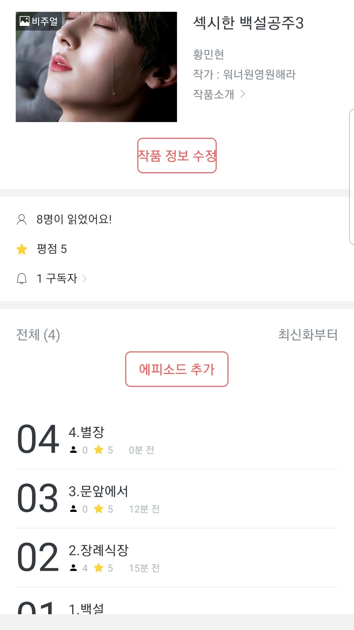Click the bell subscriber icon
The width and height of the screenshot is (354, 630).
22,279
